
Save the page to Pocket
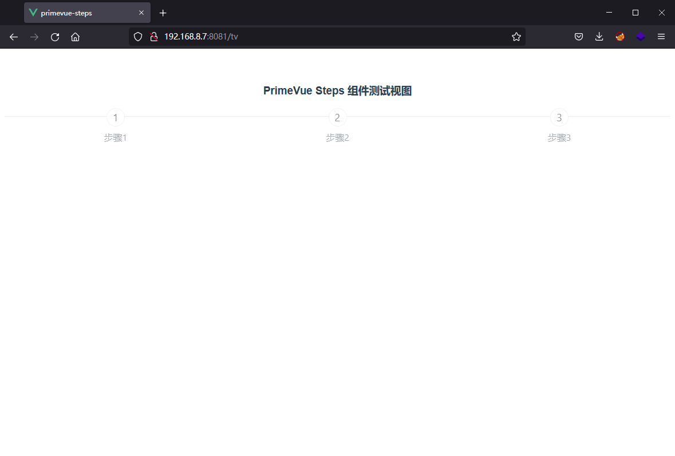[579, 37]
